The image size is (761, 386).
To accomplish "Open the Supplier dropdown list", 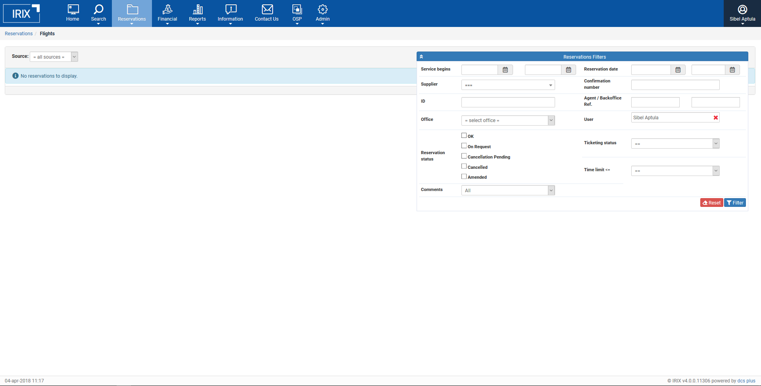I will 508,85.
